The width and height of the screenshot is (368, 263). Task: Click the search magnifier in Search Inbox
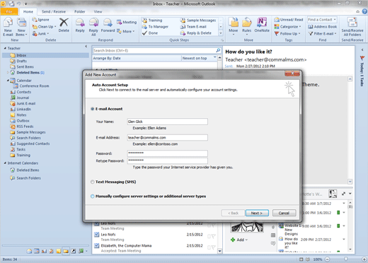click(218, 50)
